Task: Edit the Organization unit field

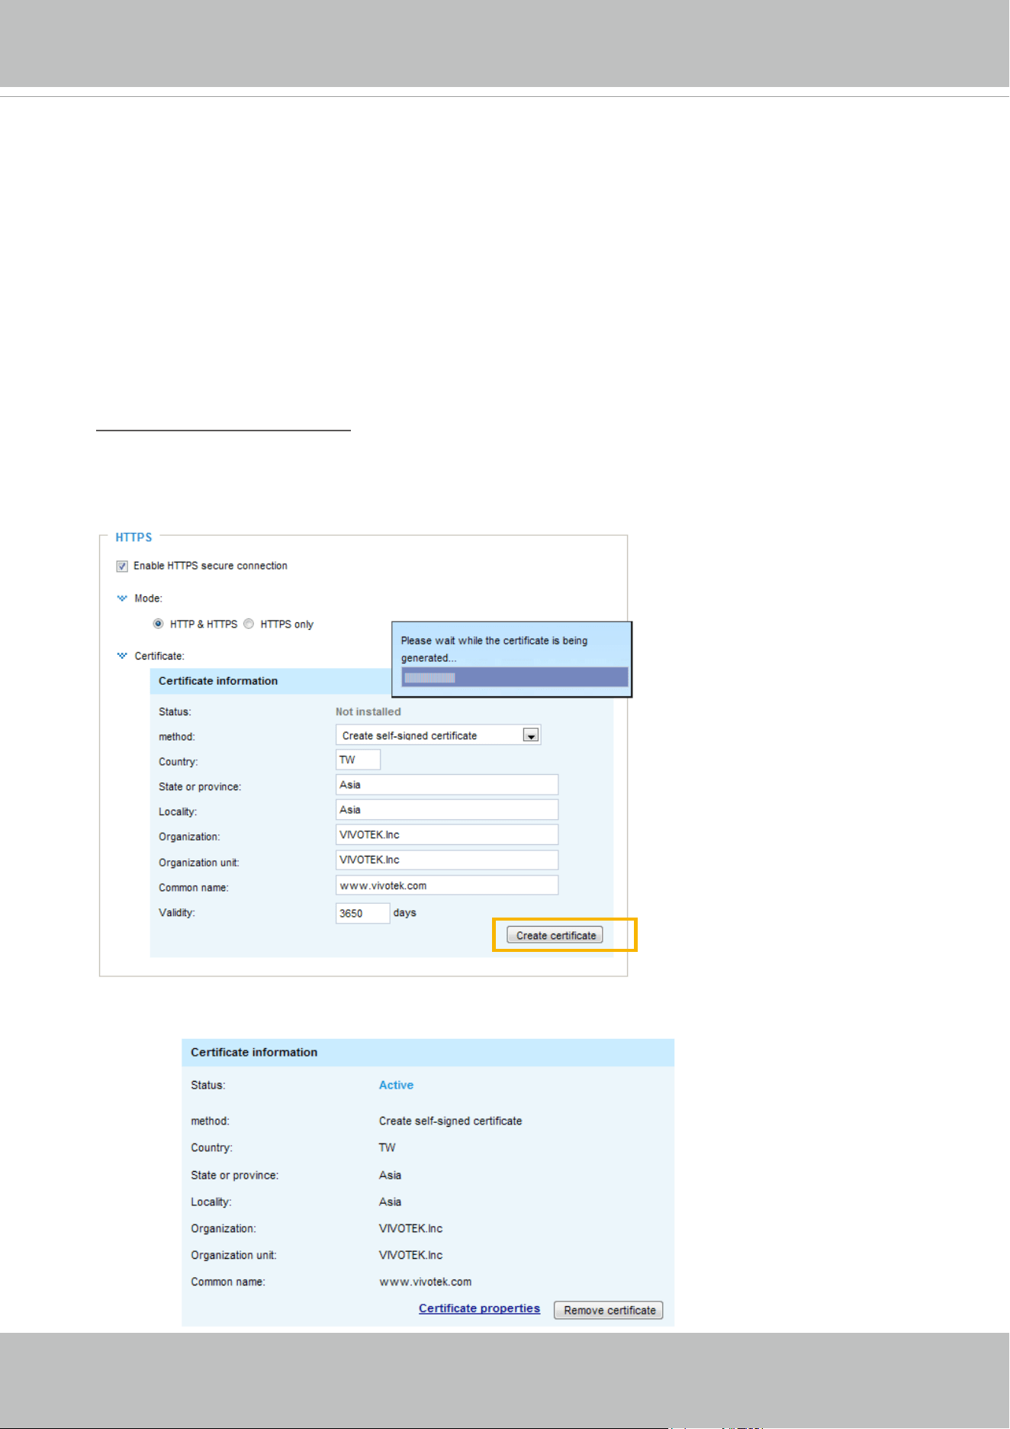Action: click(x=447, y=860)
